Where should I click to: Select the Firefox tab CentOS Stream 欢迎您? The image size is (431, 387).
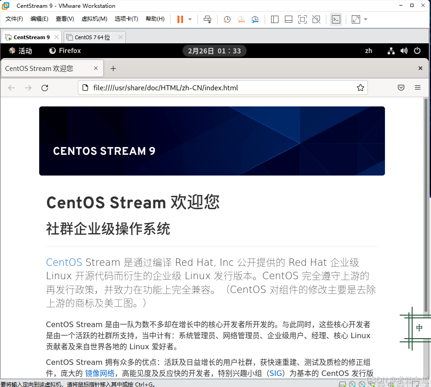click(52, 68)
